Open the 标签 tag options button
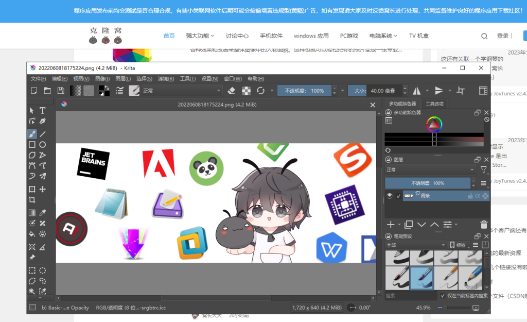Viewport: 527px width, 322px height. tap(460, 245)
